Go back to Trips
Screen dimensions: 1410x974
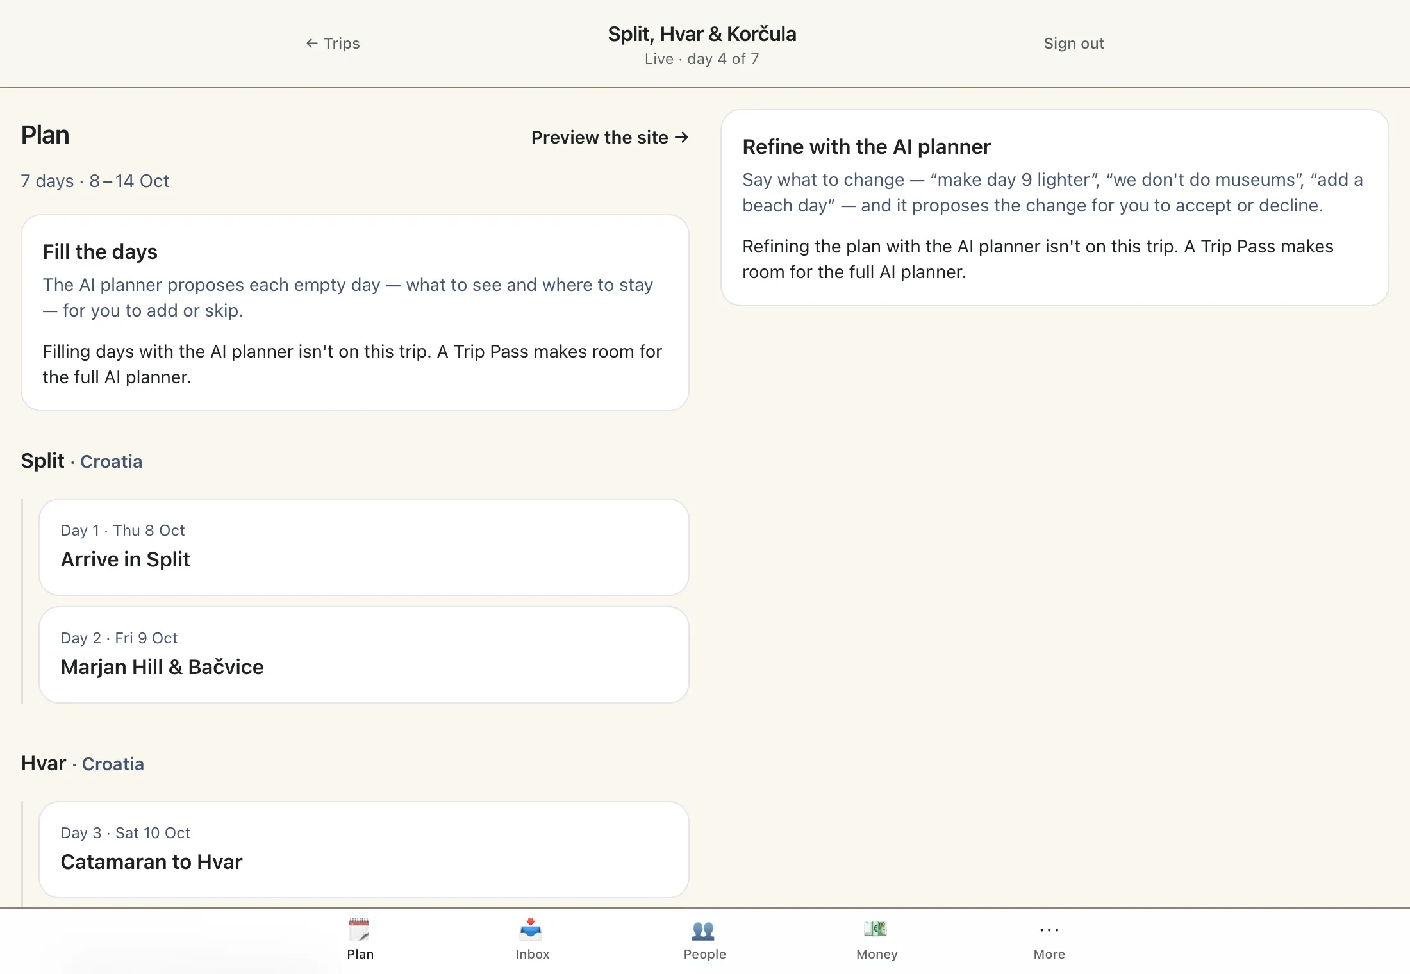333,44
